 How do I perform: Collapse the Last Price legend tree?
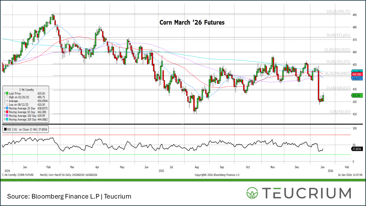pyautogui.click(x=4, y=94)
